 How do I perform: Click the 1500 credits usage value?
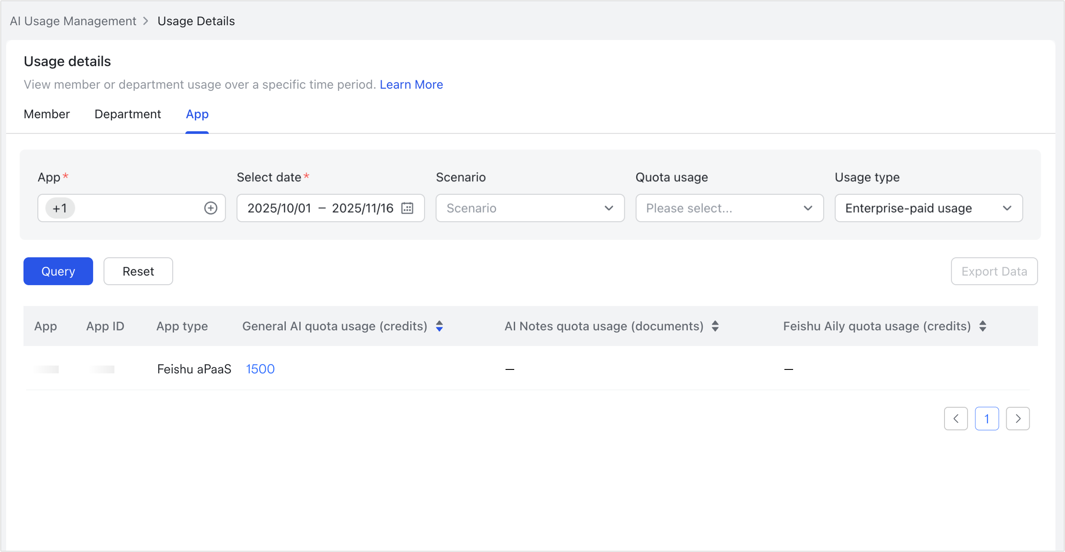[x=260, y=369]
